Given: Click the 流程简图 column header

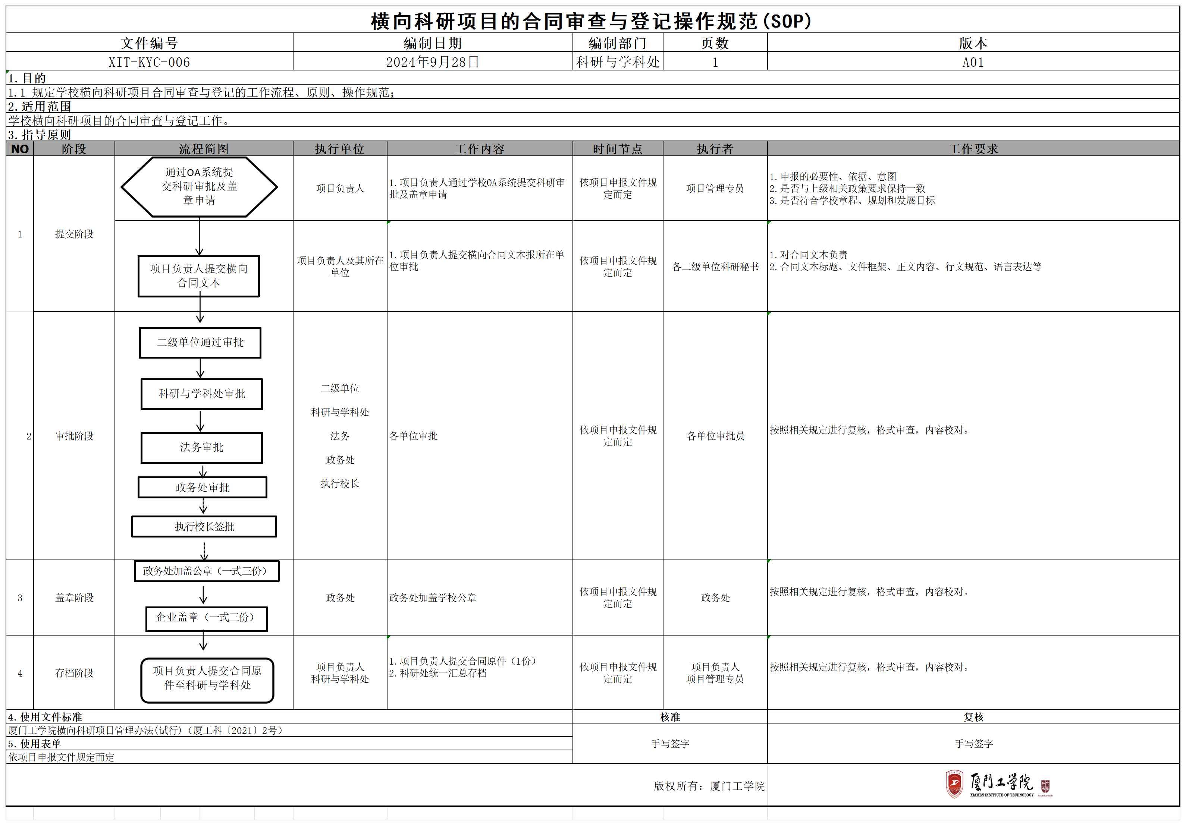Looking at the screenshot, I should (x=204, y=149).
